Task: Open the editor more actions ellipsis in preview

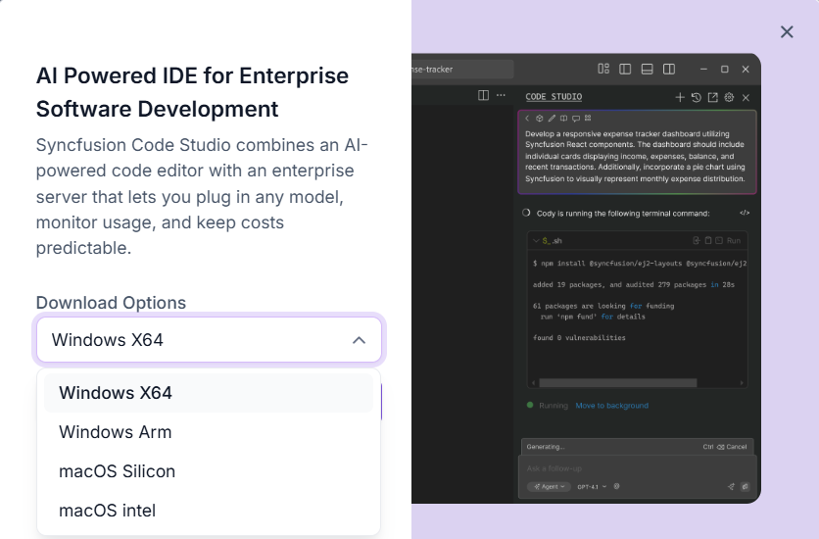Action: click(501, 95)
